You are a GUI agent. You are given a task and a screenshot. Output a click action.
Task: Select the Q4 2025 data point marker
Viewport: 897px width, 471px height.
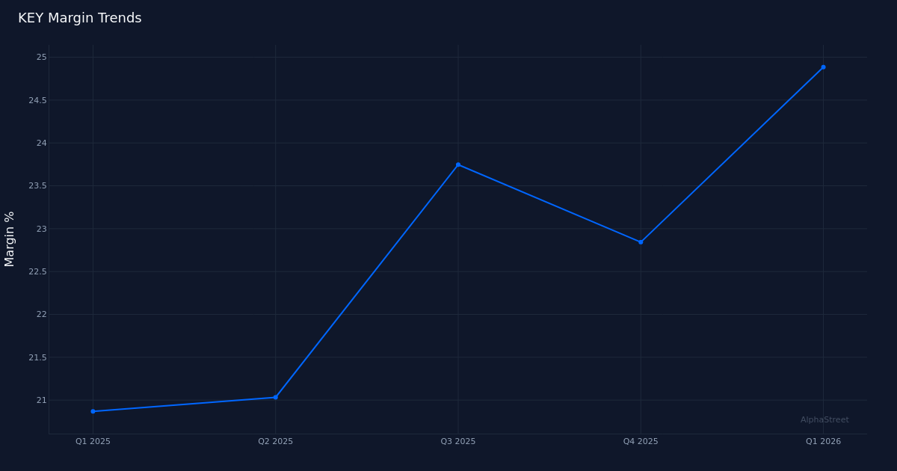pyautogui.click(x=640, y=241)
